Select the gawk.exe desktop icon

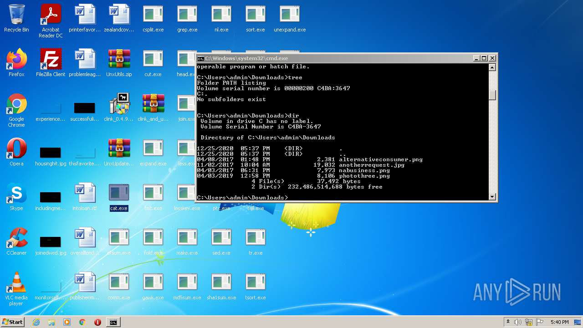[x=153, y=286]
